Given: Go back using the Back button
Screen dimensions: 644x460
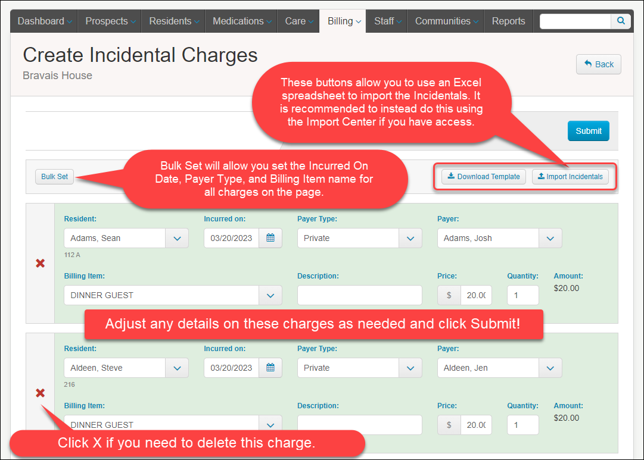Looking at the screenshot, I should coord(598,64).
